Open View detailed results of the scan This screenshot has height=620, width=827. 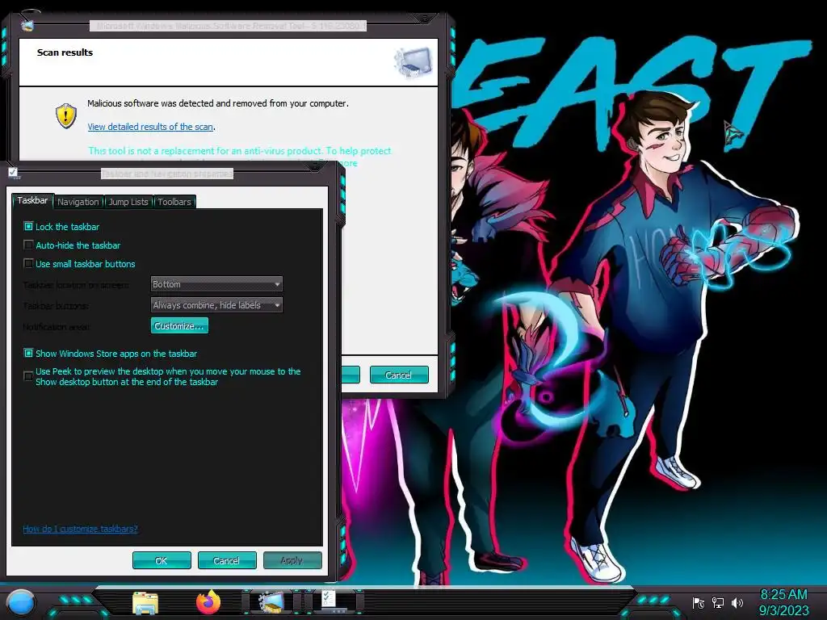150,127
